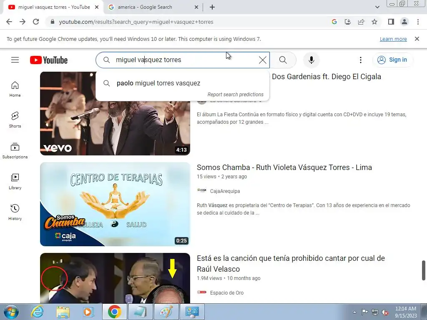This screenshot has height=320, width=427.
Task: Open Library in the sidebar
Action: 15,182
